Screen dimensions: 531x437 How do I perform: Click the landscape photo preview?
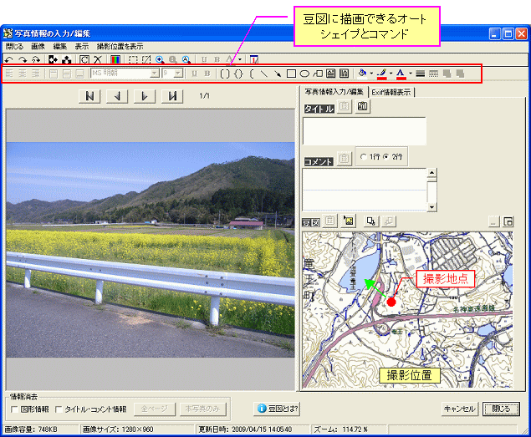click(151, 250)
